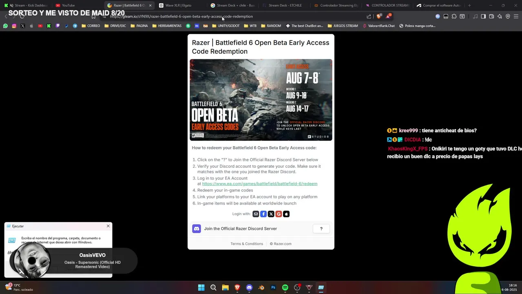The width and height of the screenshot is (522, 294).
Task: Click the Windows Start button
Action: [201, 287]
